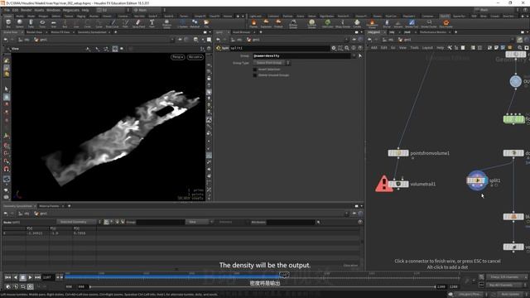530x298 pixels.
Task: Select the Grid shelf tool
Action: (x=53, y=23)
